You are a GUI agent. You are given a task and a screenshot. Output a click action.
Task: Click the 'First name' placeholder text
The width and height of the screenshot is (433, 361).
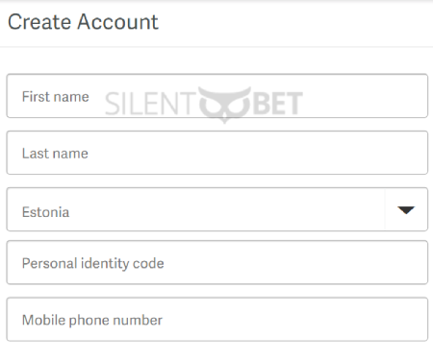pos(56,97)
